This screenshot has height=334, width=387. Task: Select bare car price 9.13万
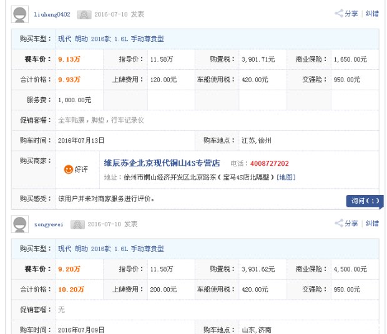pyautogui.click(x=69, y=59)
